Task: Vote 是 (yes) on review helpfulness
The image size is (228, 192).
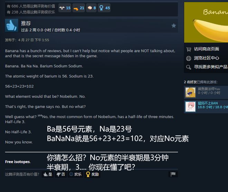Action: (48, 174)
